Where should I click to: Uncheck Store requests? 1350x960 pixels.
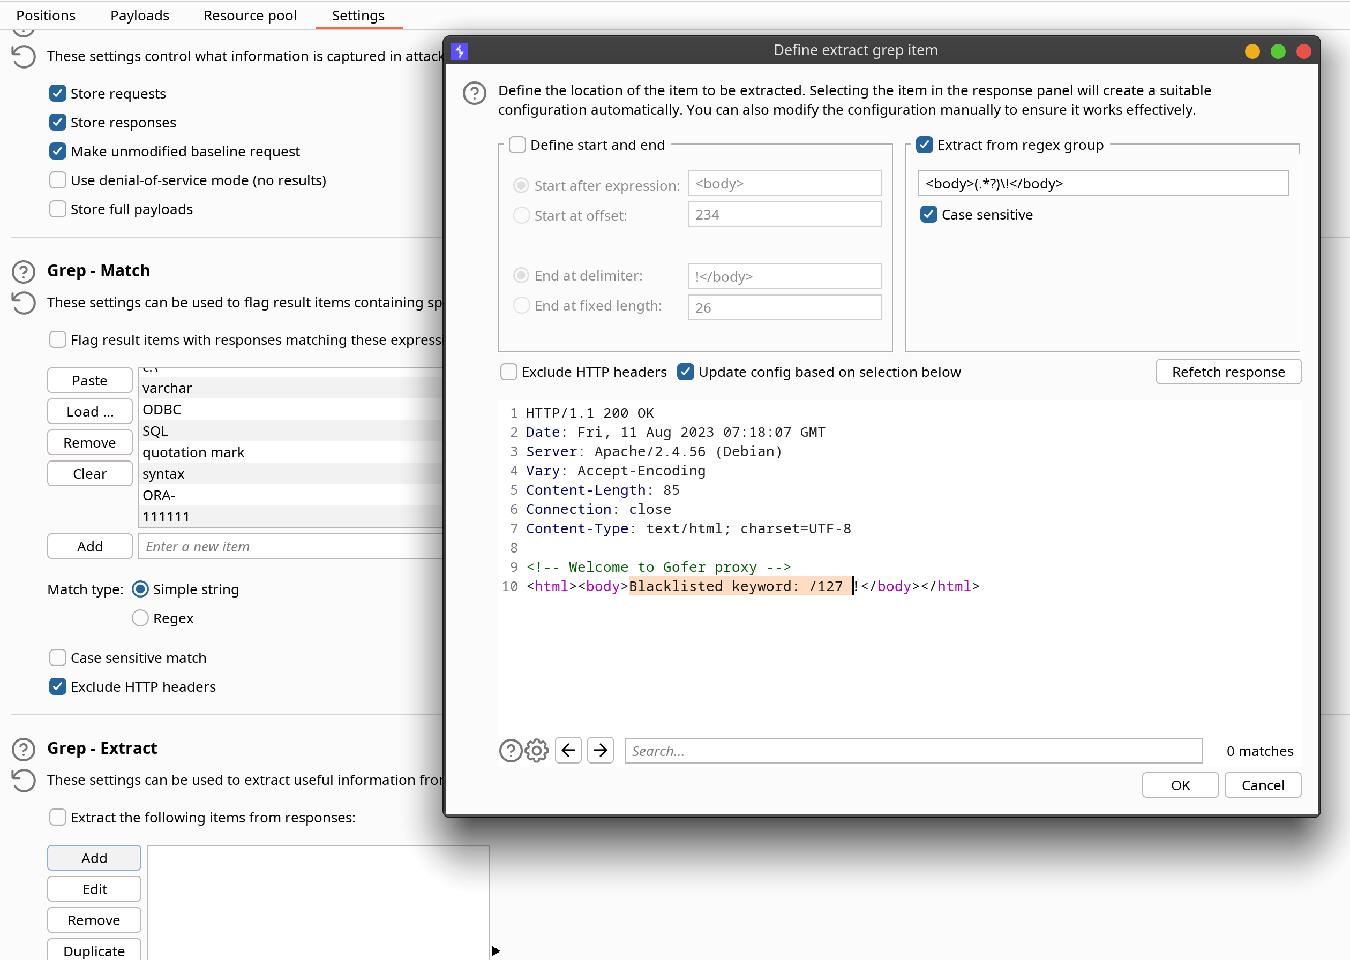[x=57, y=93]
